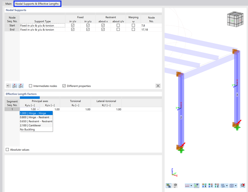Toggle End row Restraint about x checkbox
Viewport: 248px width, 192px height.
coord(103,29)
